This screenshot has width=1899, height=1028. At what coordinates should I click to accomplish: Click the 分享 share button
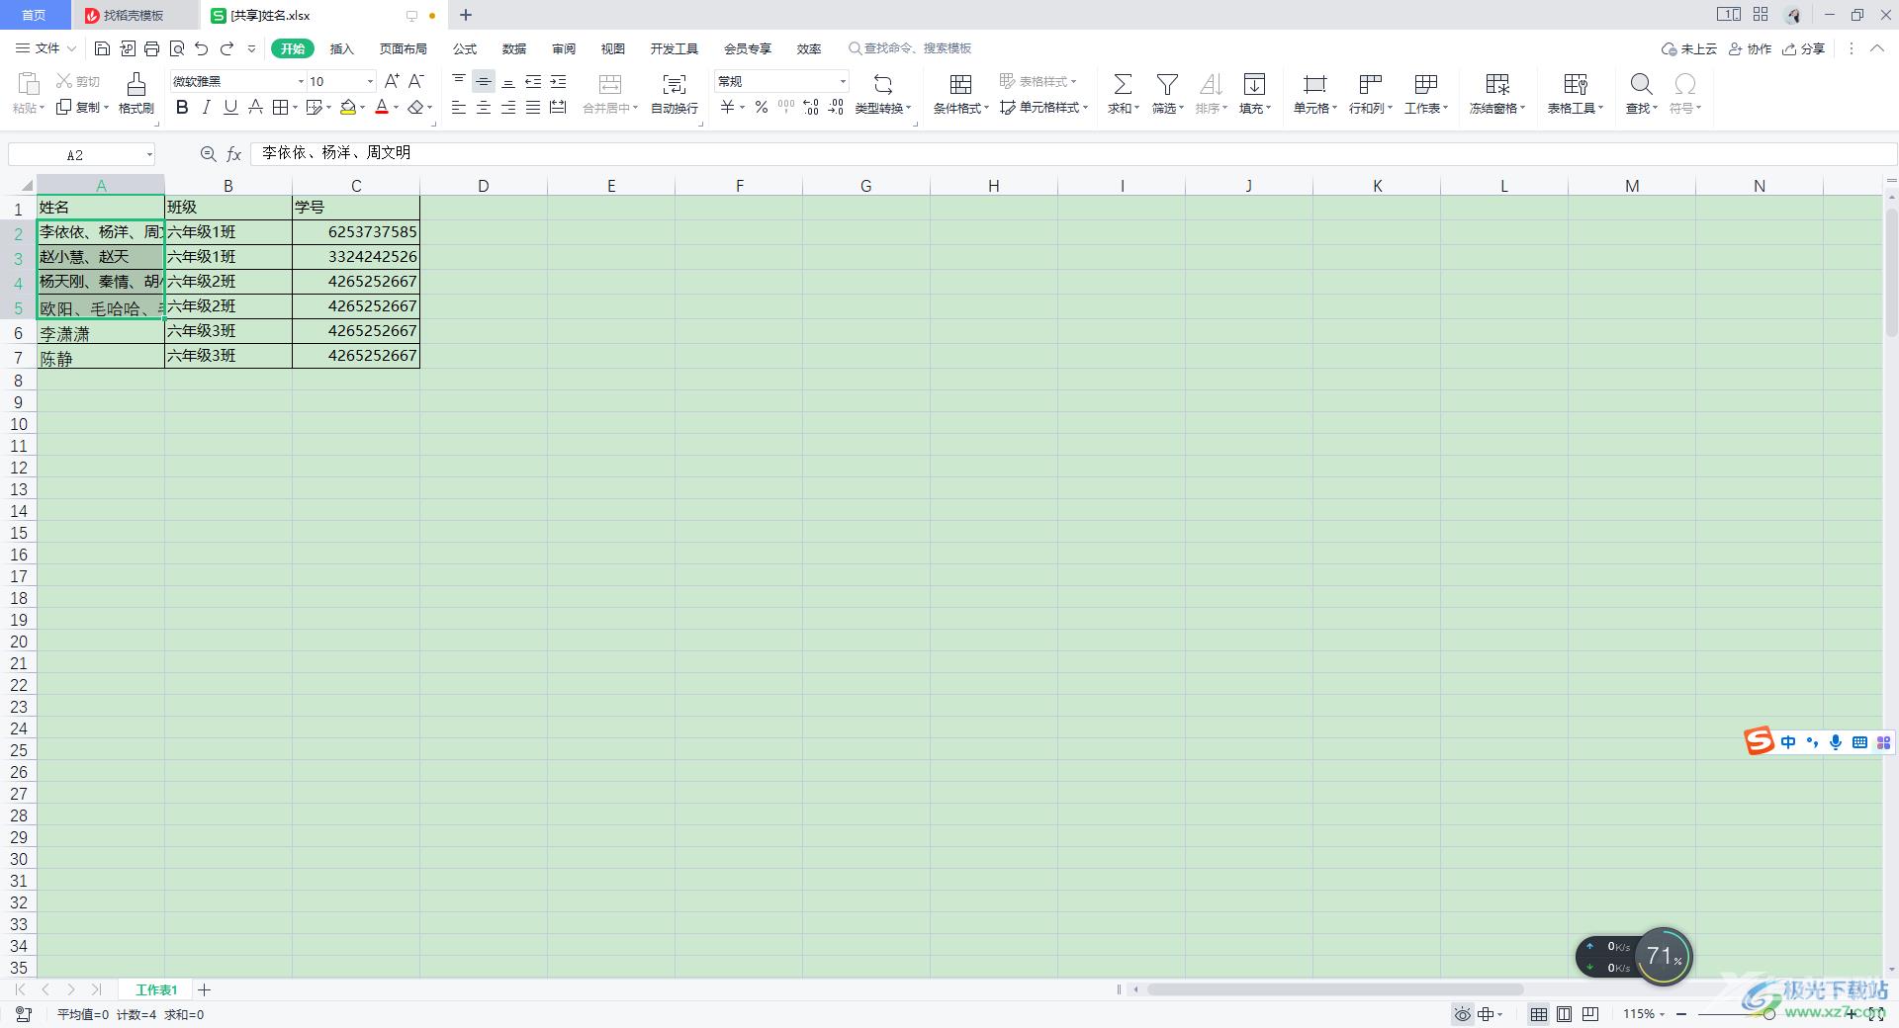tap(1804, 48)
